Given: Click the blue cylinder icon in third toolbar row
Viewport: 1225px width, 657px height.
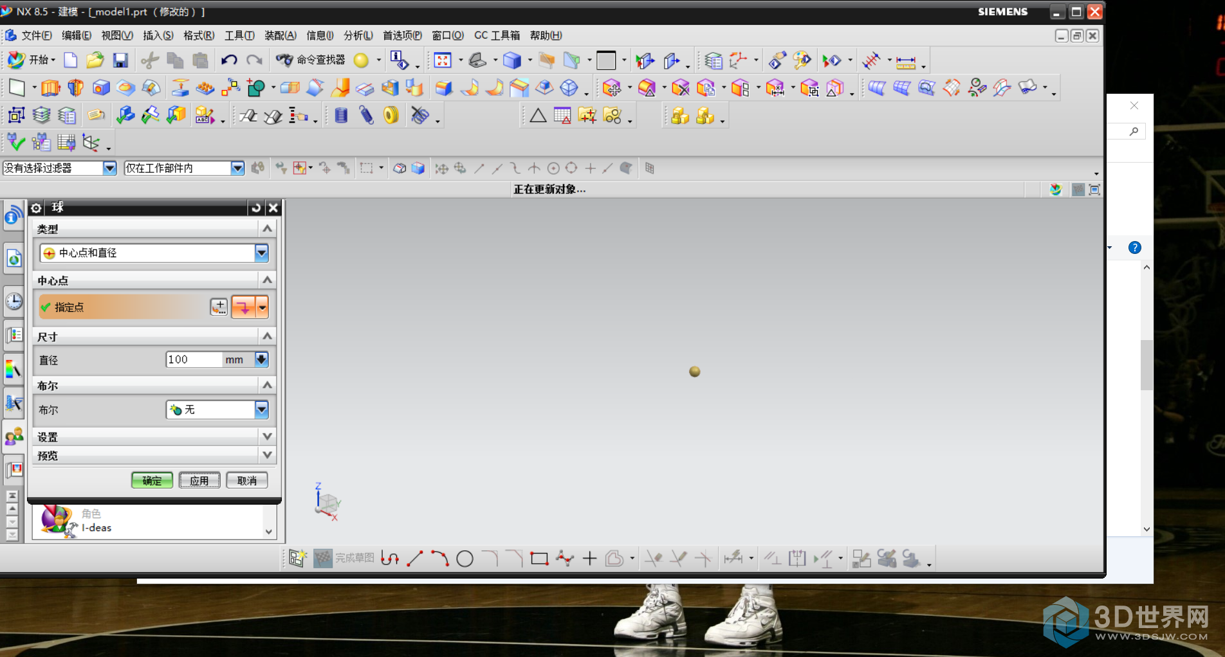Looking at the screenshot, I should click(342, 116).
